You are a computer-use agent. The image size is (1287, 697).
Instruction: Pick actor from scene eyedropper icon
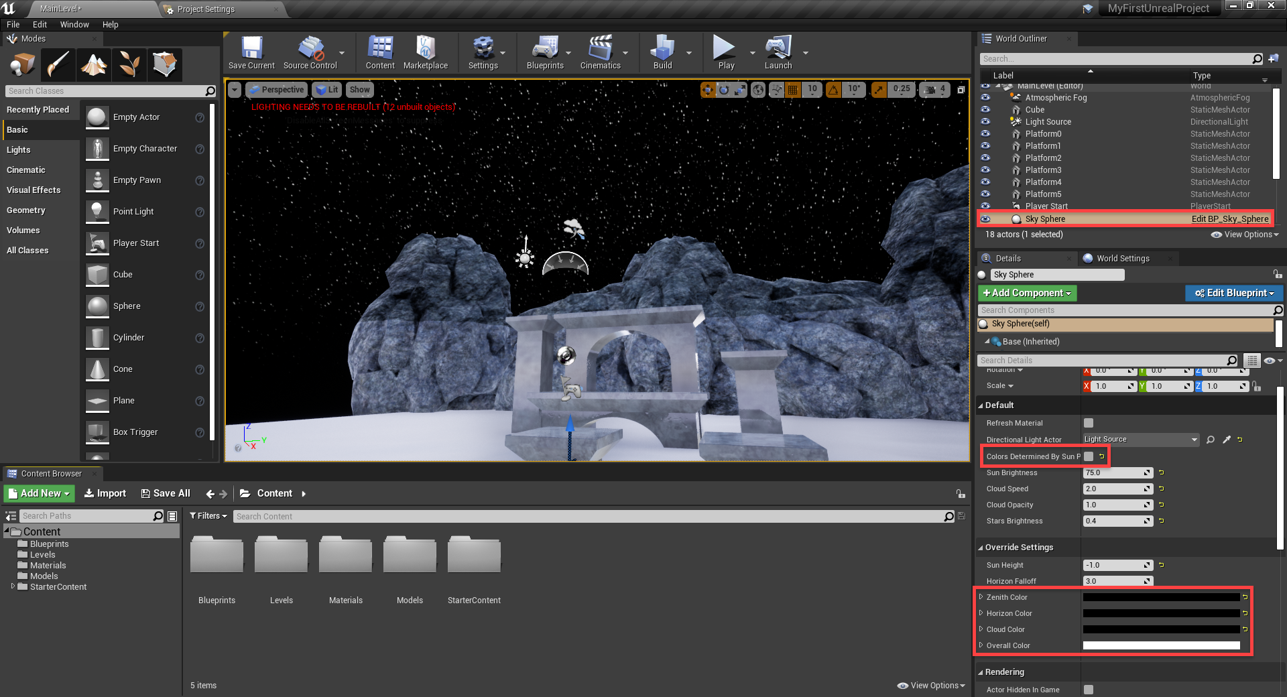[1227, 440]
